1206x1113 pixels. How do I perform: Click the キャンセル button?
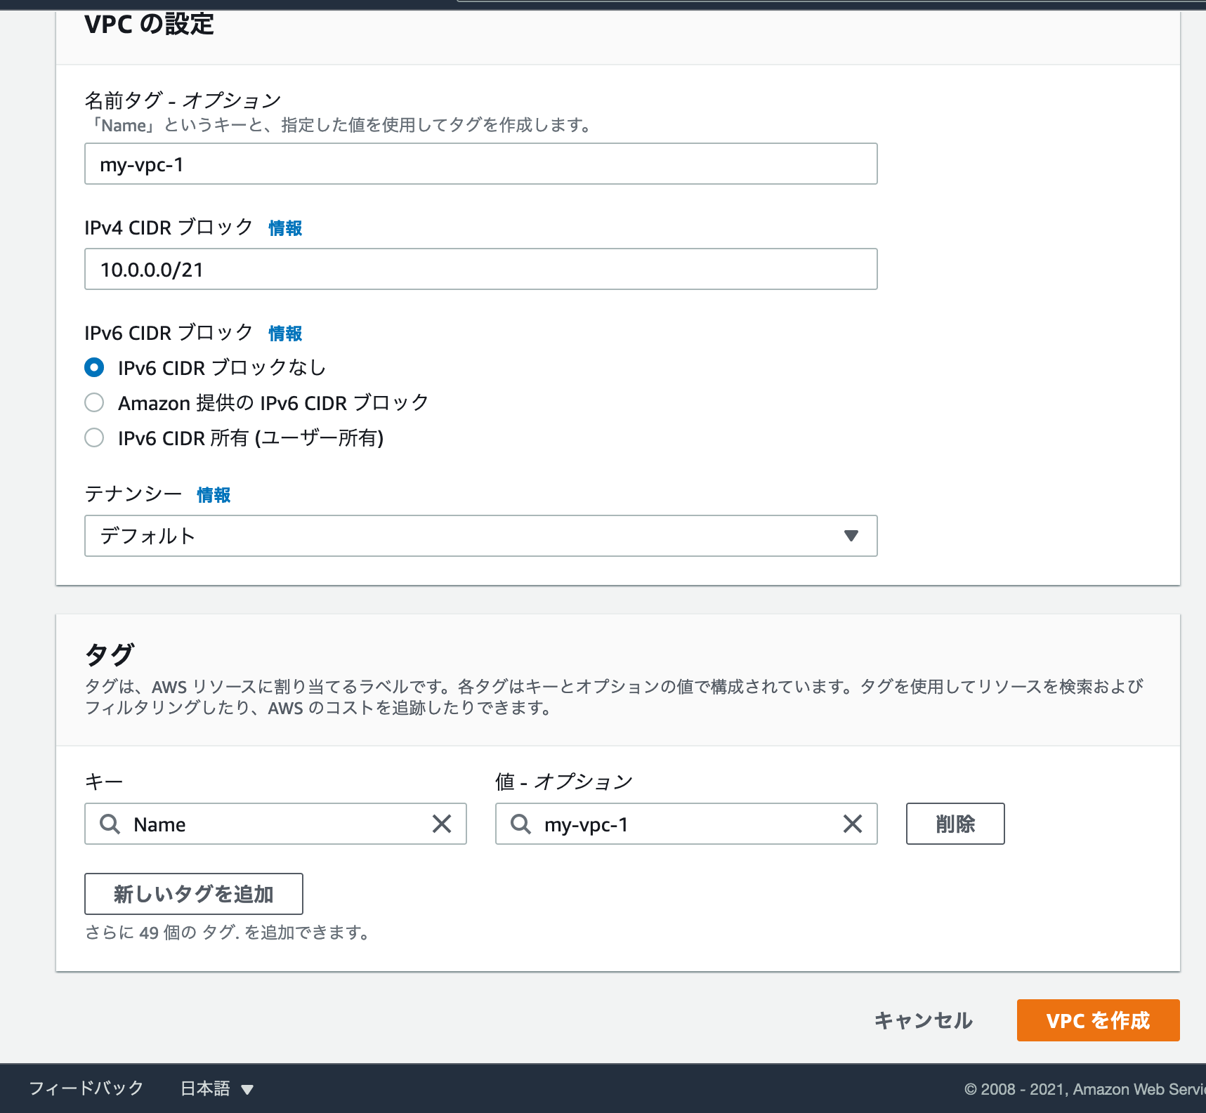[923, 1020]
